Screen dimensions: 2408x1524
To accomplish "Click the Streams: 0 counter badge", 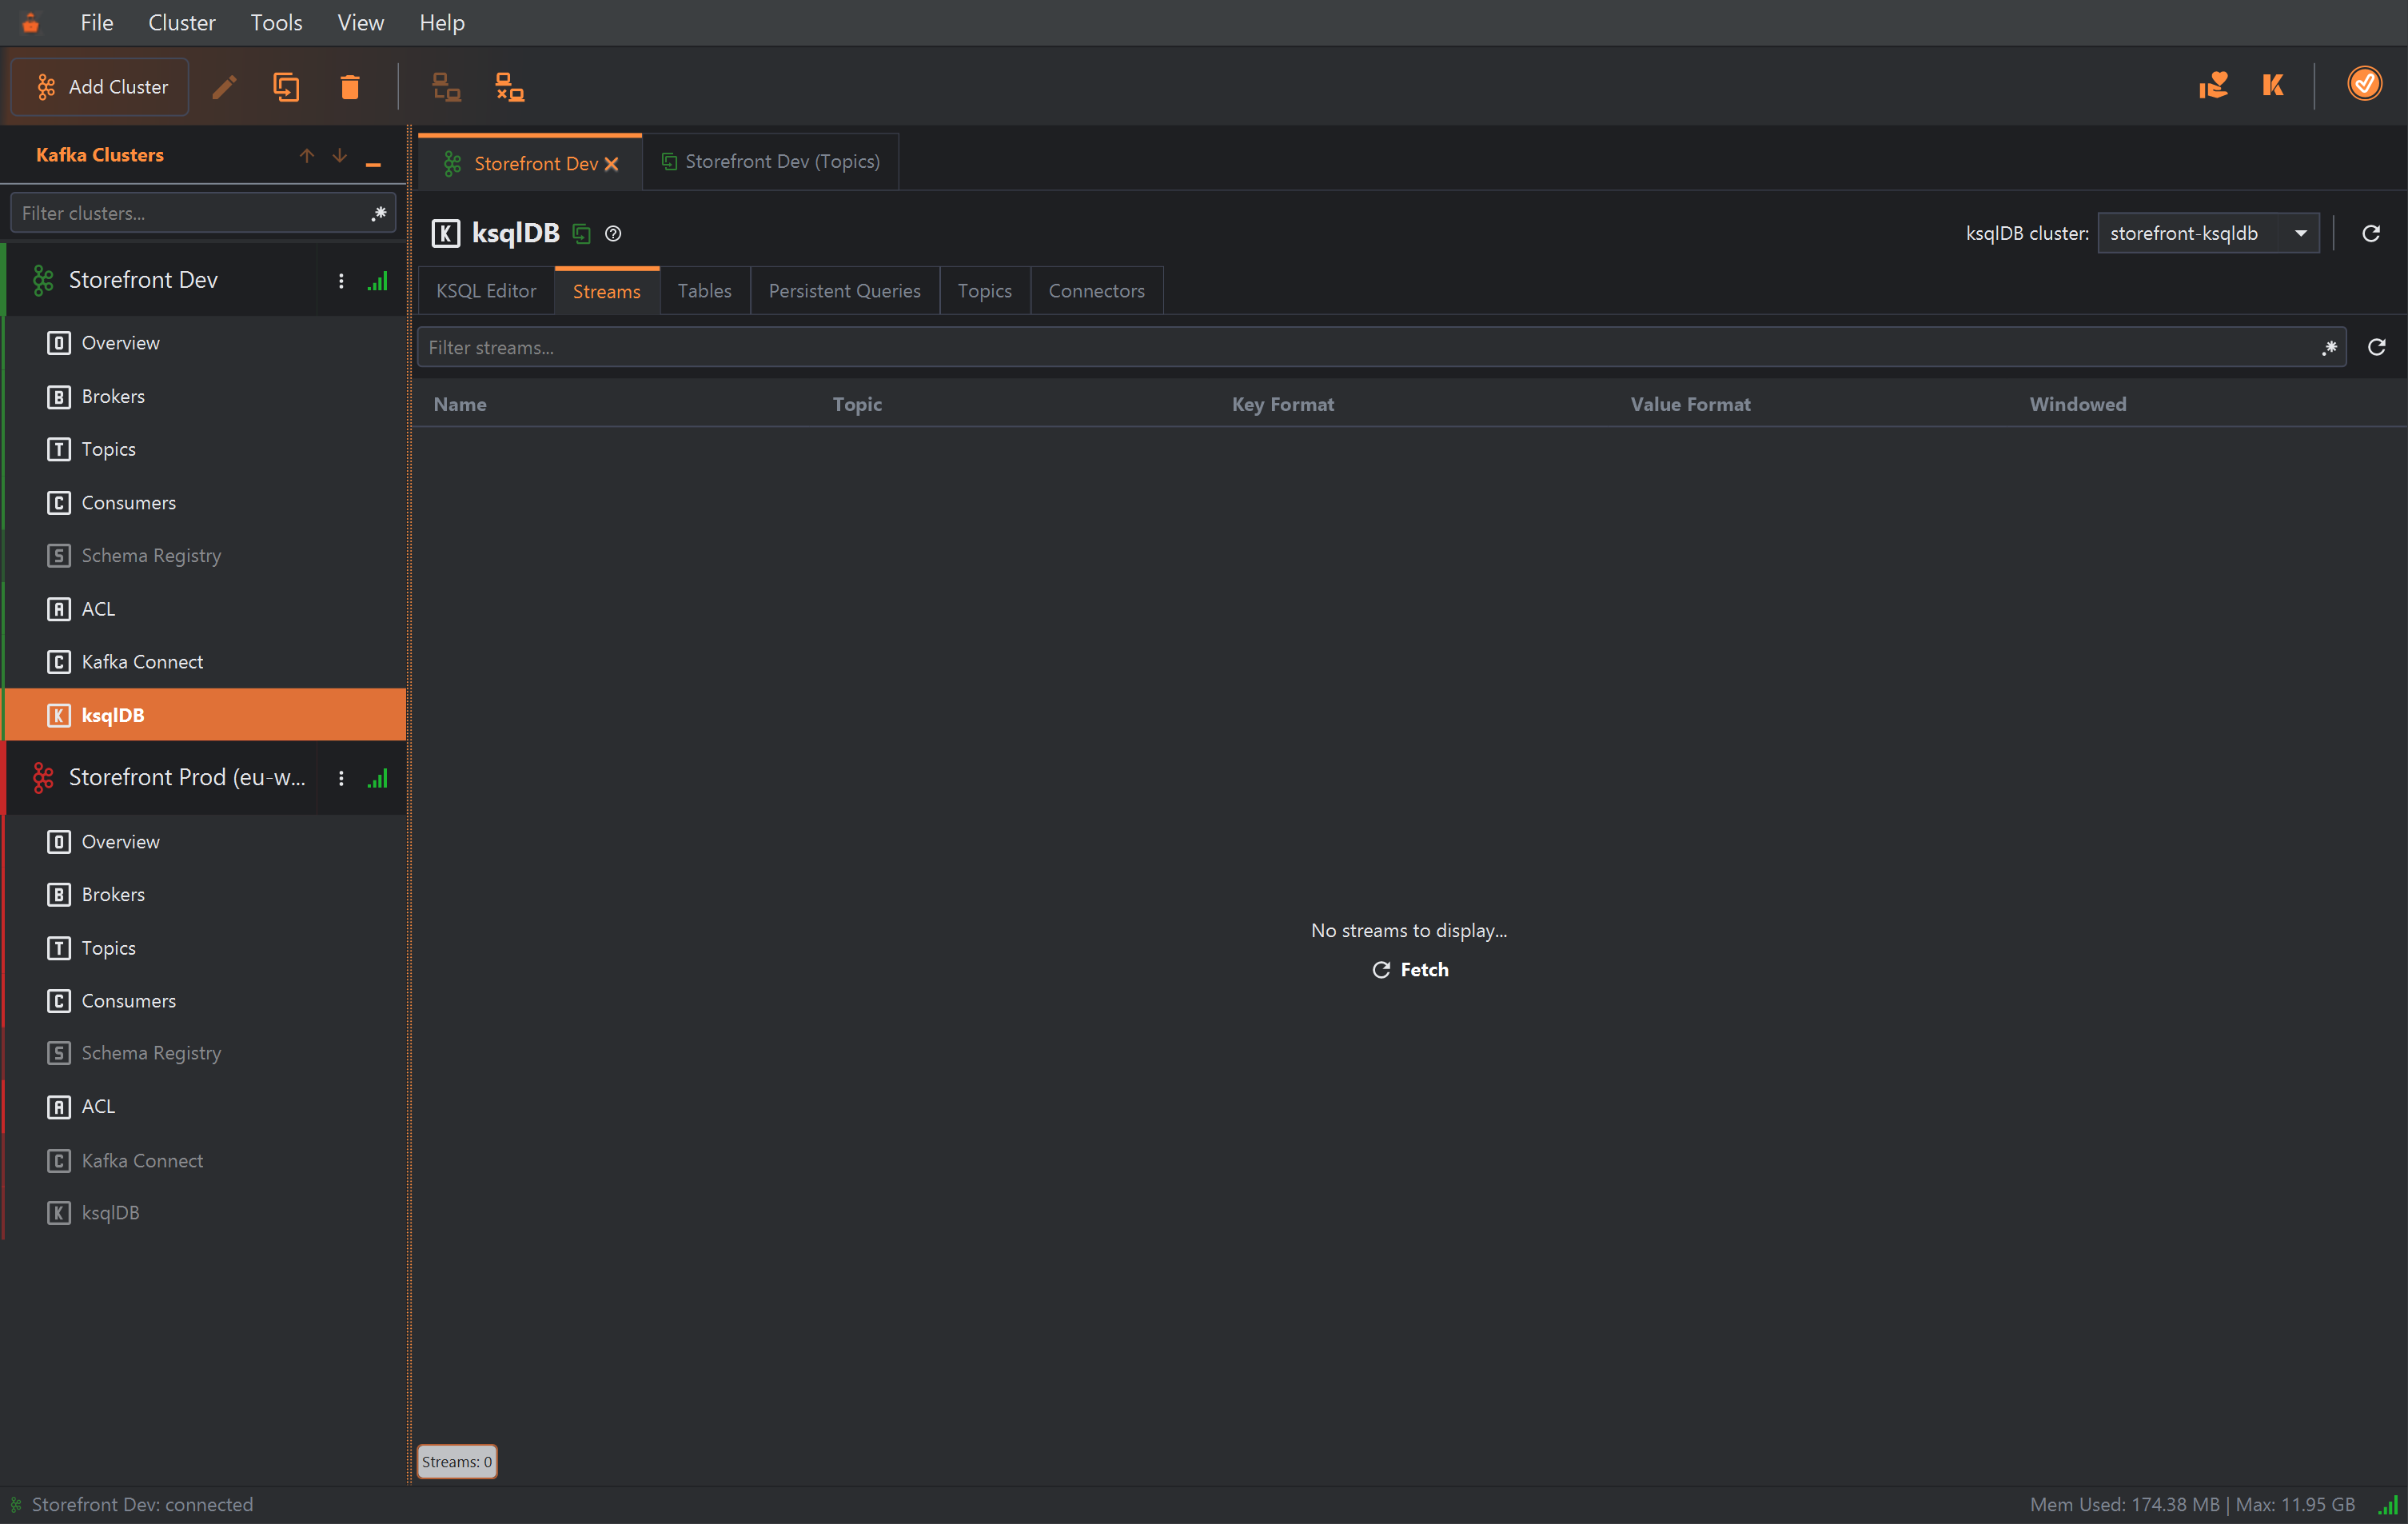I will (x=457, y=1461).
